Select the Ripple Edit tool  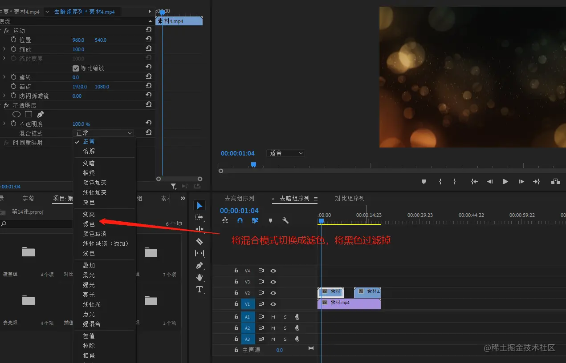200,229
